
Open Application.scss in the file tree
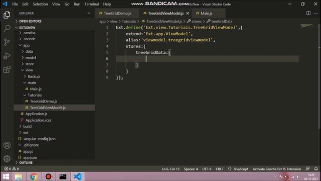click(38, 120)
